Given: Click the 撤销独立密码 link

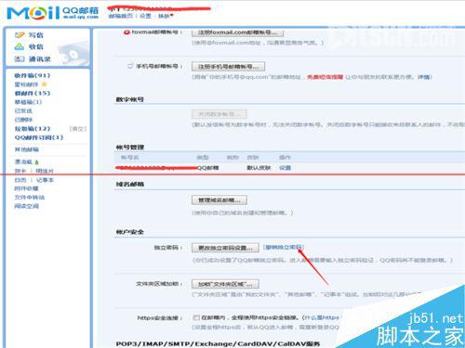Looking at the screenshot, I should 284,247.
